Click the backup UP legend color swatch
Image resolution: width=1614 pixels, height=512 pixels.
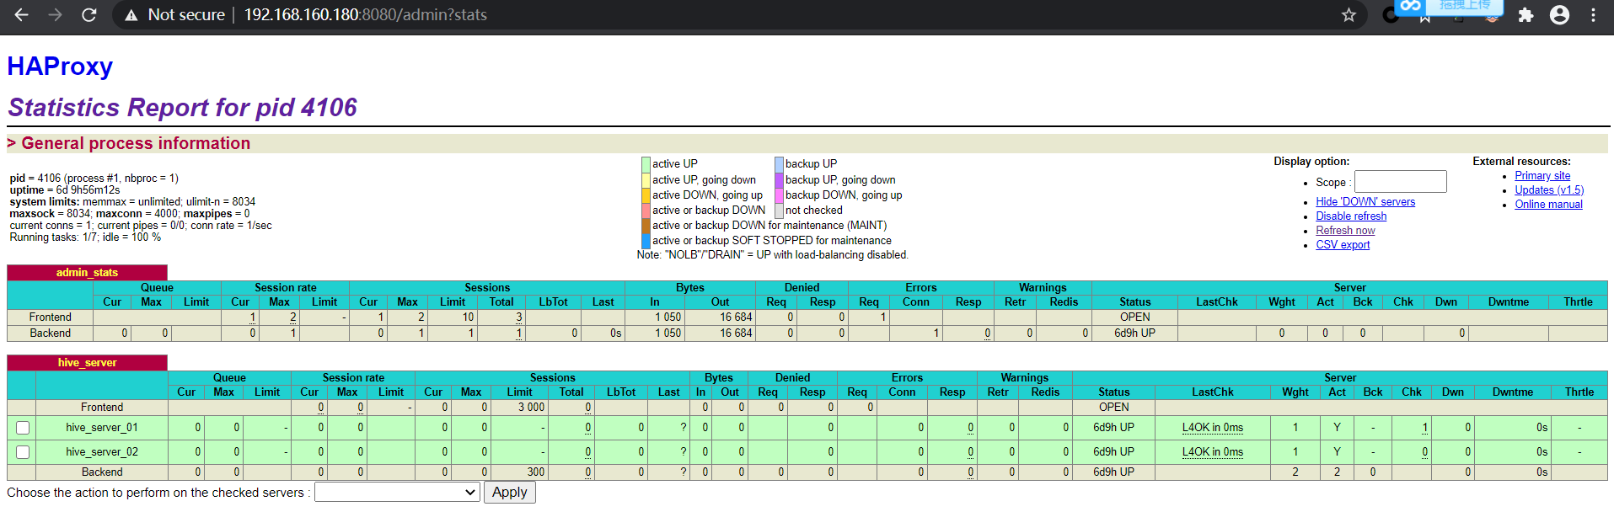point(780,164)
